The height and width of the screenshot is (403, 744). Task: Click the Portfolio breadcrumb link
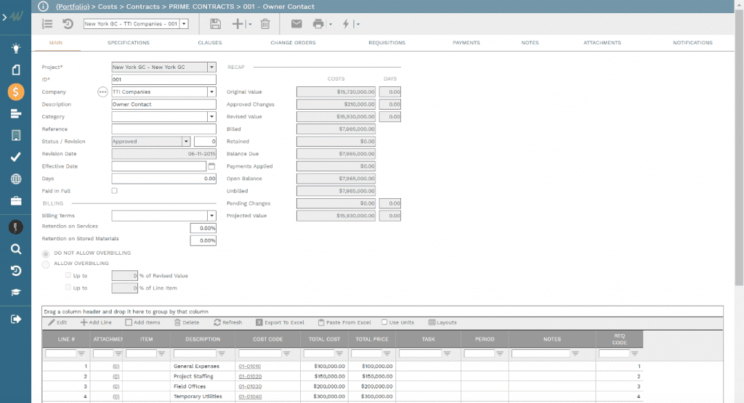click(73, 7)
